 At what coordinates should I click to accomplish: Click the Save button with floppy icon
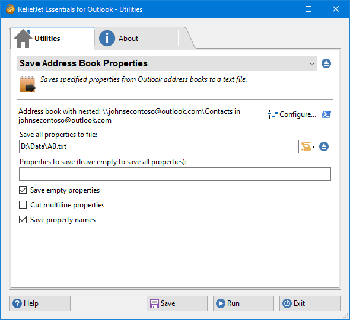[x=177, y=303]
